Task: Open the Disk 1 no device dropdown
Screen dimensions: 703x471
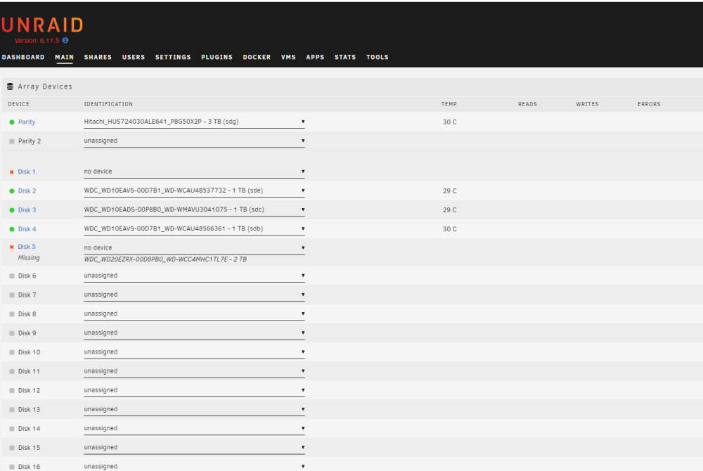Action: click(x=194, y=172)
